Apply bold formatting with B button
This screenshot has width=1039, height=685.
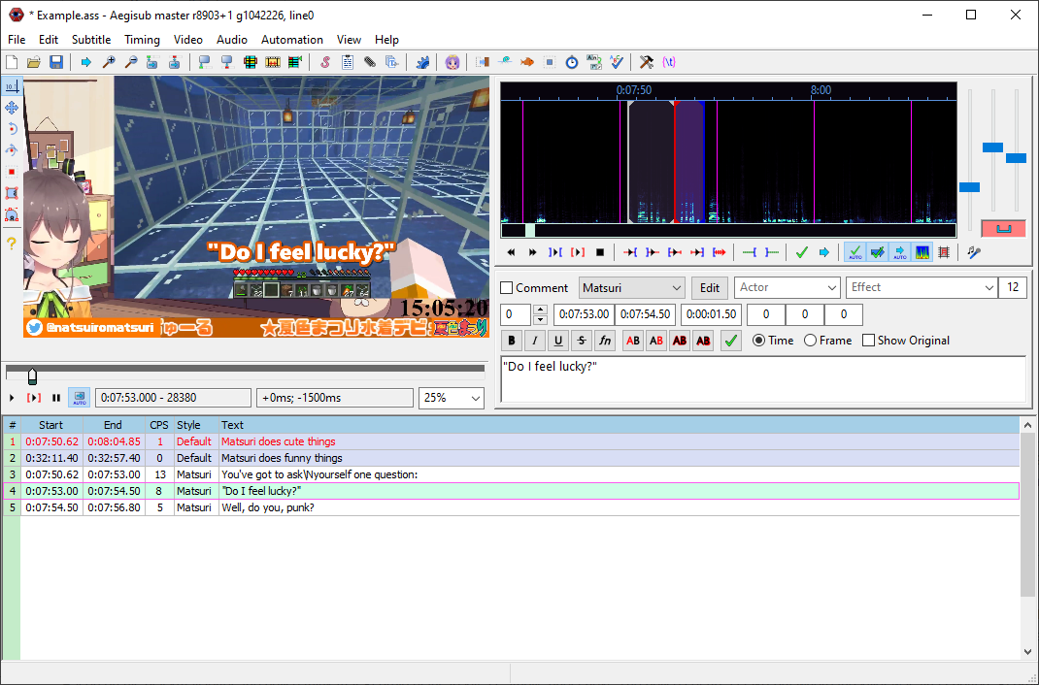tap(511, 341)
